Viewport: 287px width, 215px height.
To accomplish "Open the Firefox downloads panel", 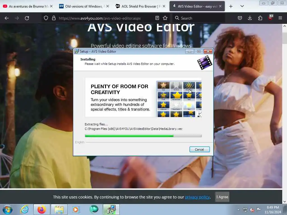I will click(250, 18).
